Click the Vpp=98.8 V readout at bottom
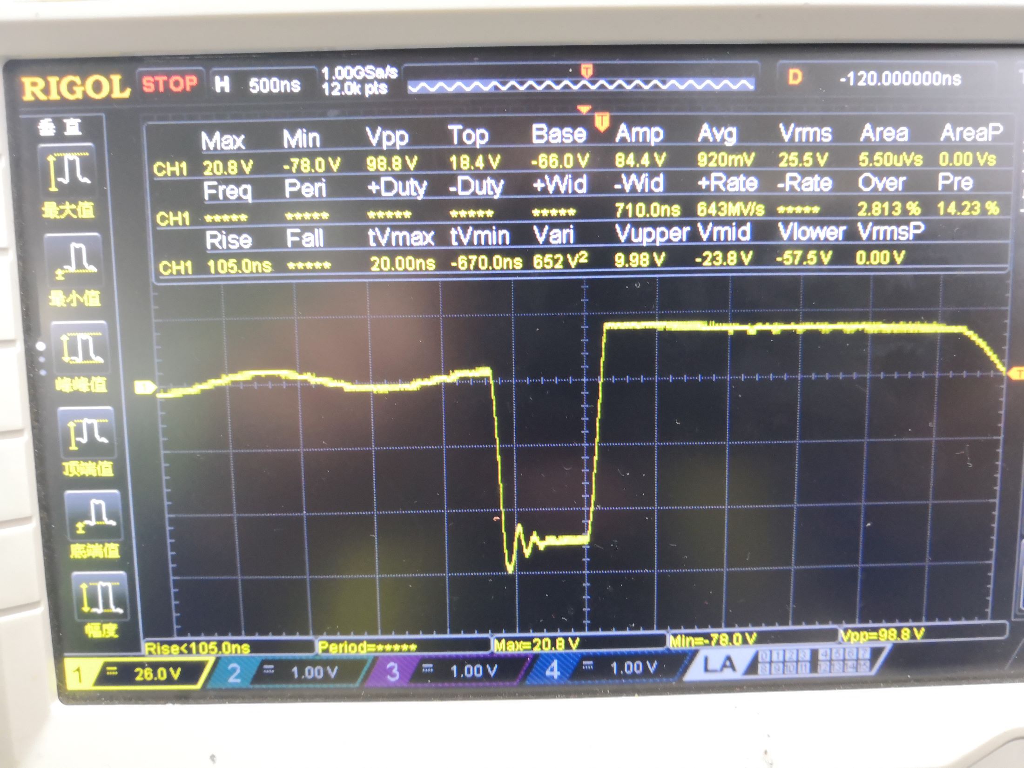1024x768 pixels. [882, 634]
